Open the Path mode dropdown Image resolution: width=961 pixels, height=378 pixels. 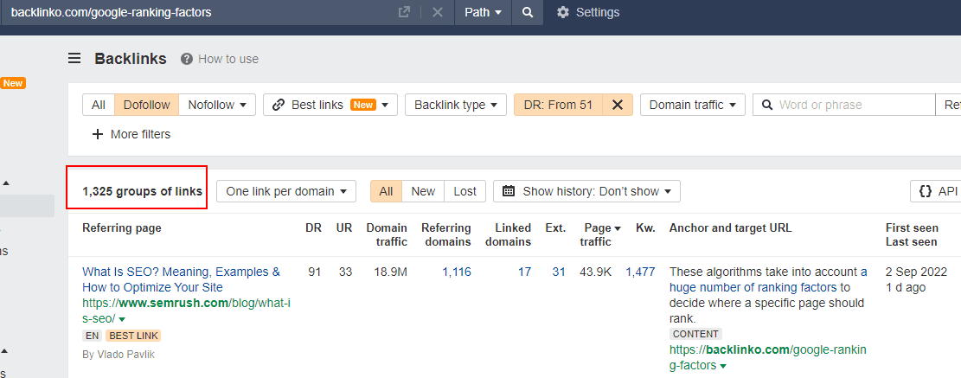click(x=483, y=12)
